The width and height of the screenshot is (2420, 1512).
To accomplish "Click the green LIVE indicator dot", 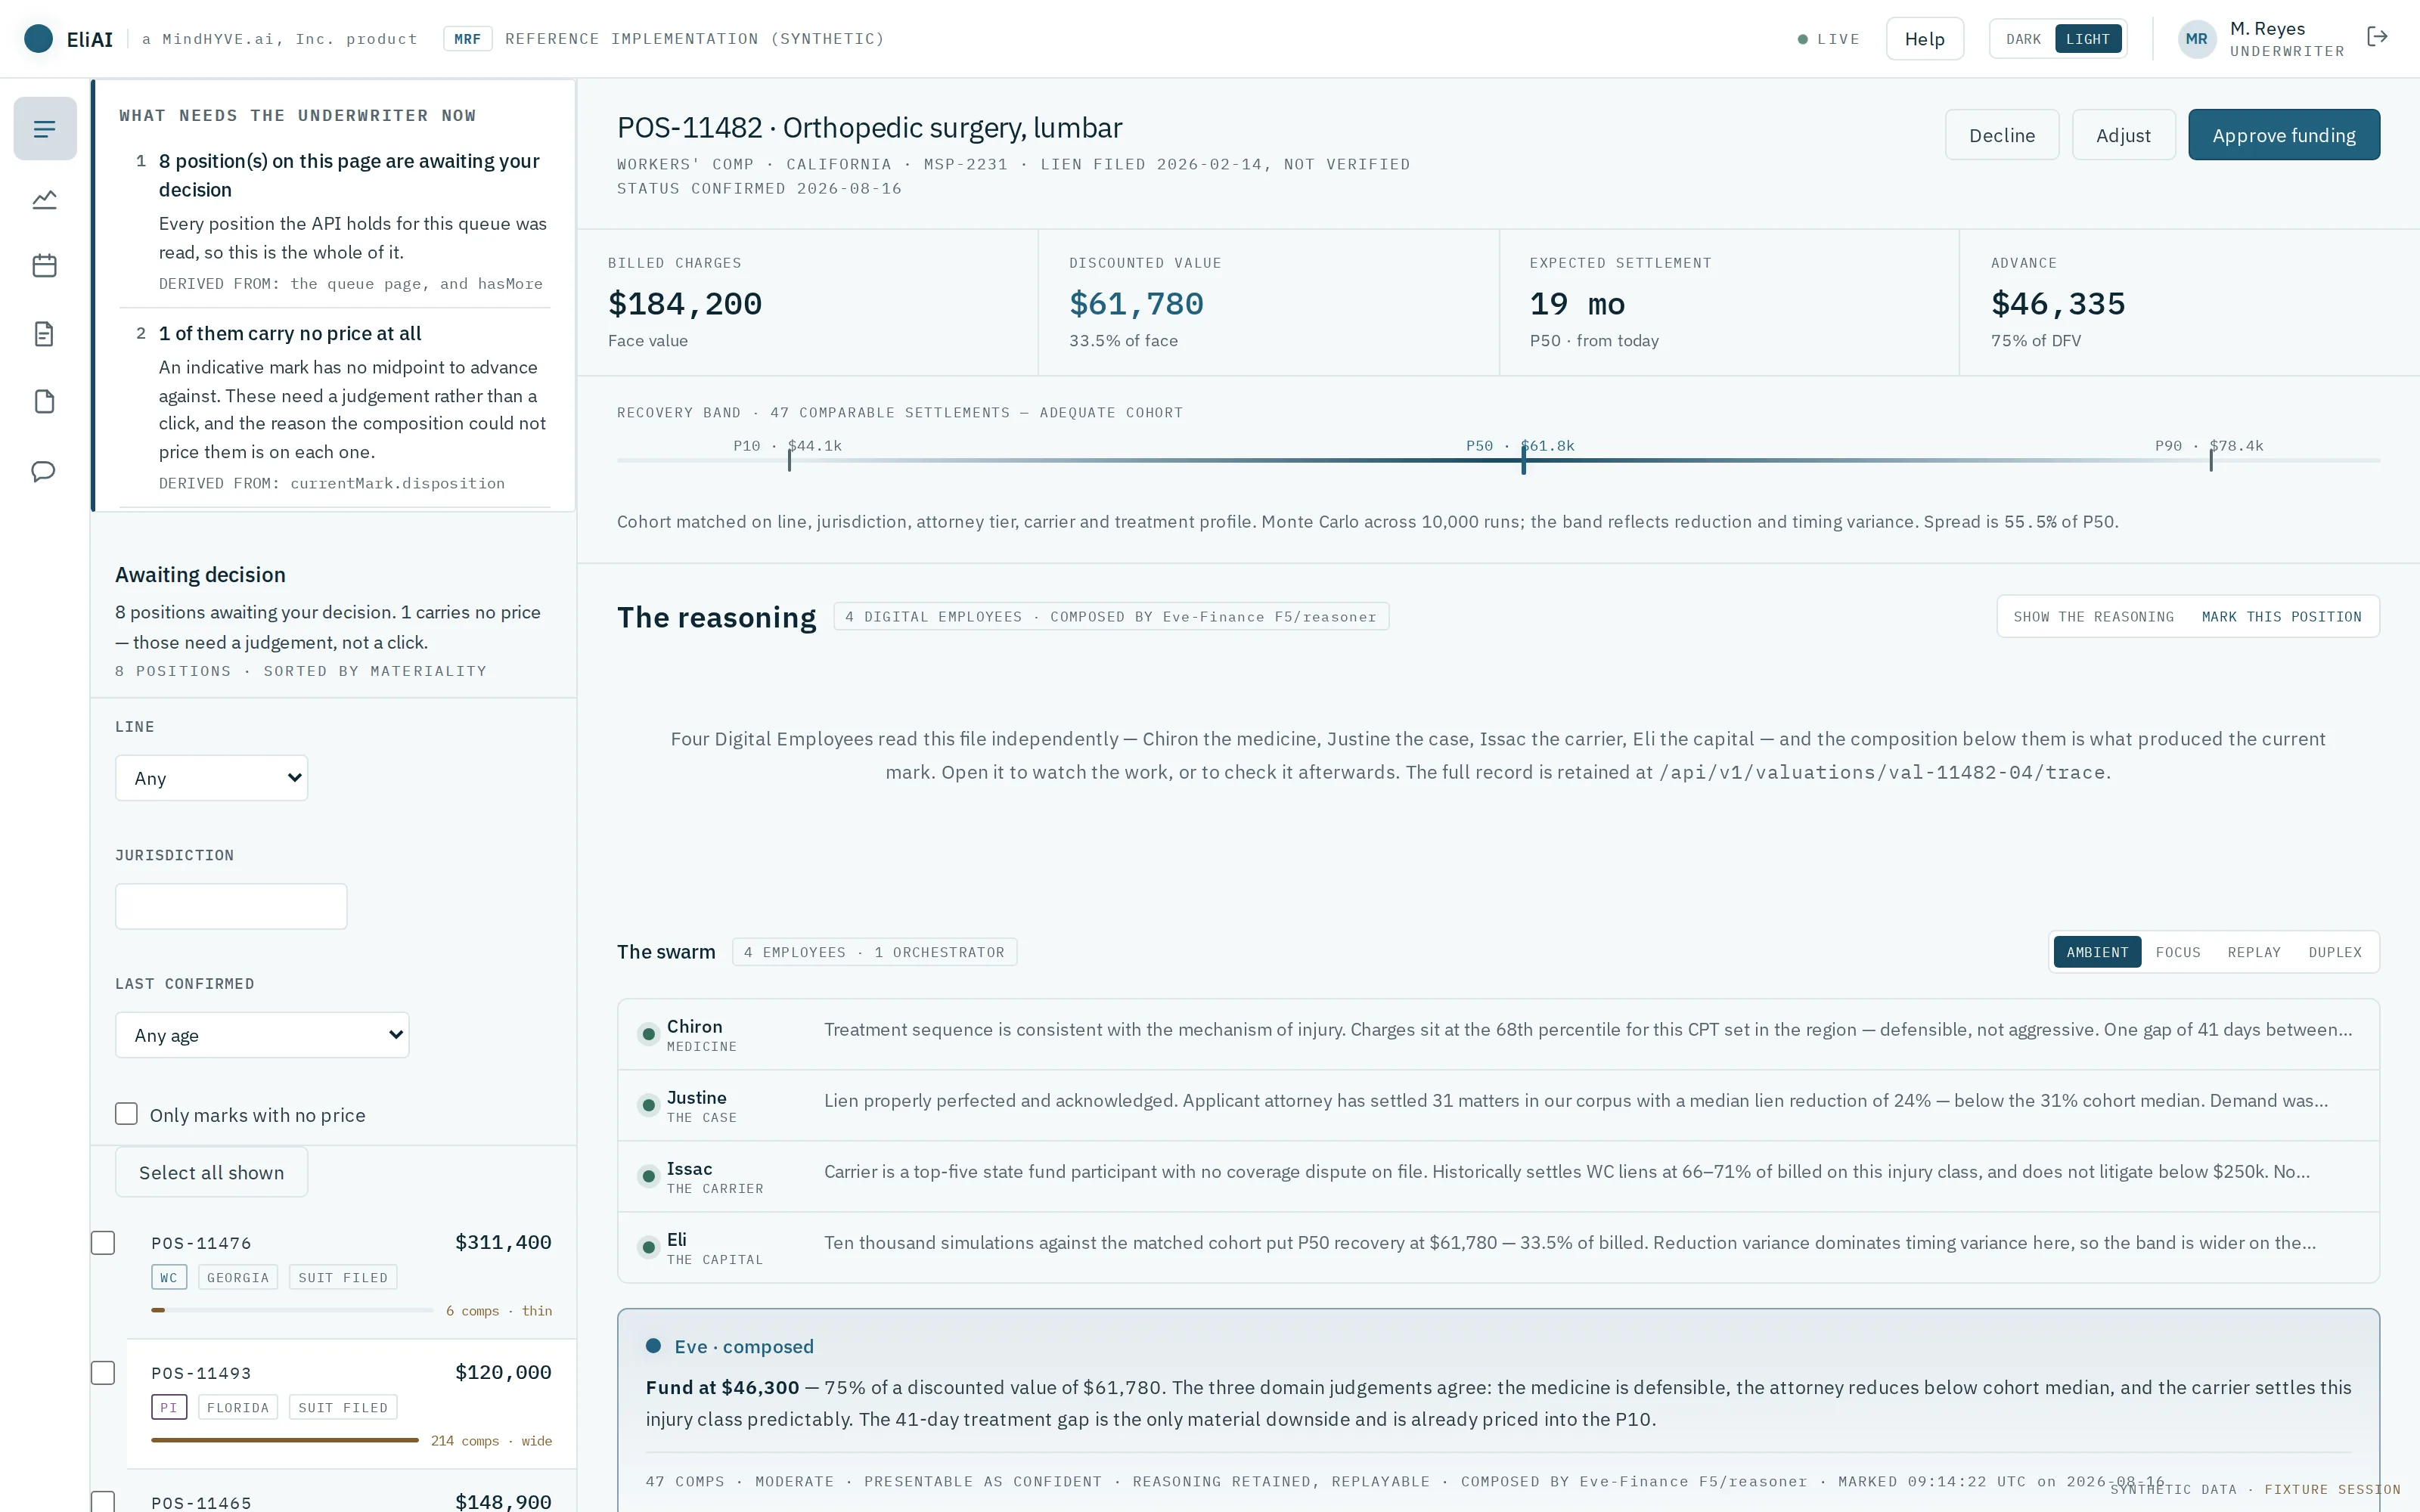I will tap(1803, 39).
